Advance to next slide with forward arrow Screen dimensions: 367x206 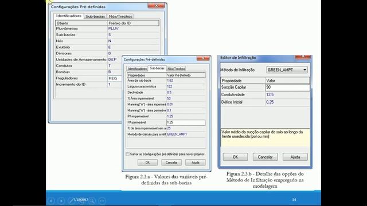click(61, 201)
